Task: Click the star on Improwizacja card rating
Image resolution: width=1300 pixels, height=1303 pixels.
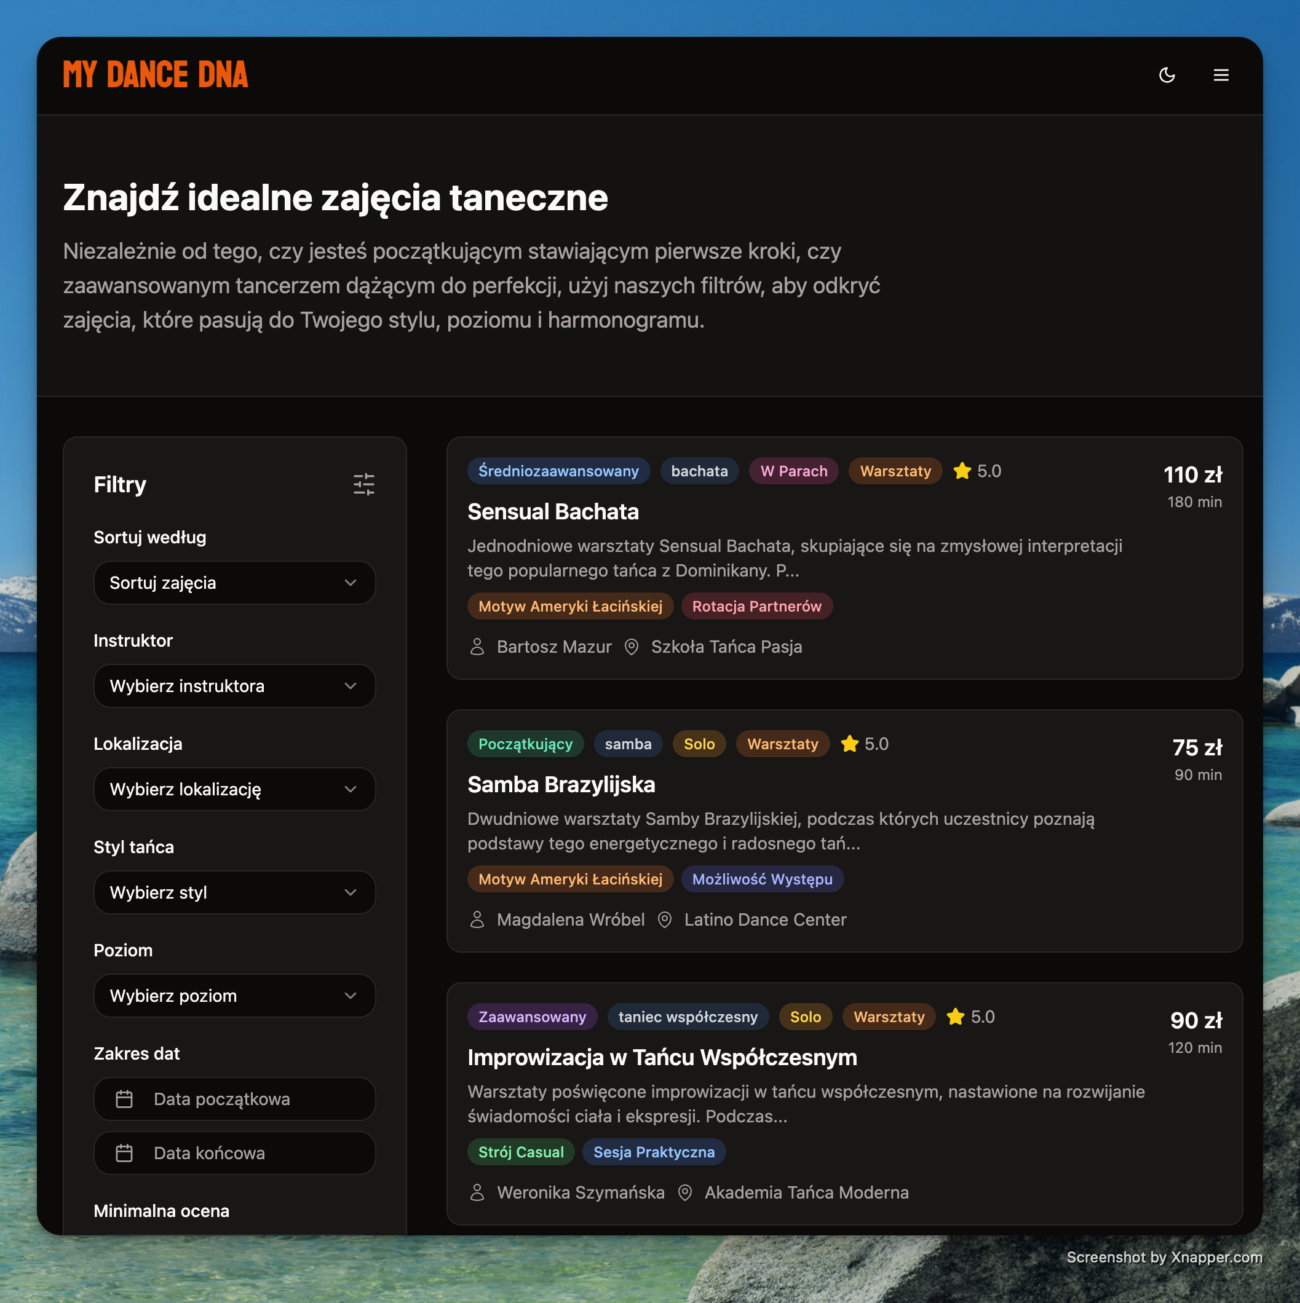Action: [955, 1017]
